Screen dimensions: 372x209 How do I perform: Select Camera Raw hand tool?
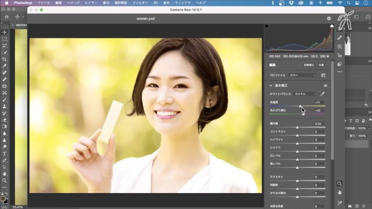[339, 192]
